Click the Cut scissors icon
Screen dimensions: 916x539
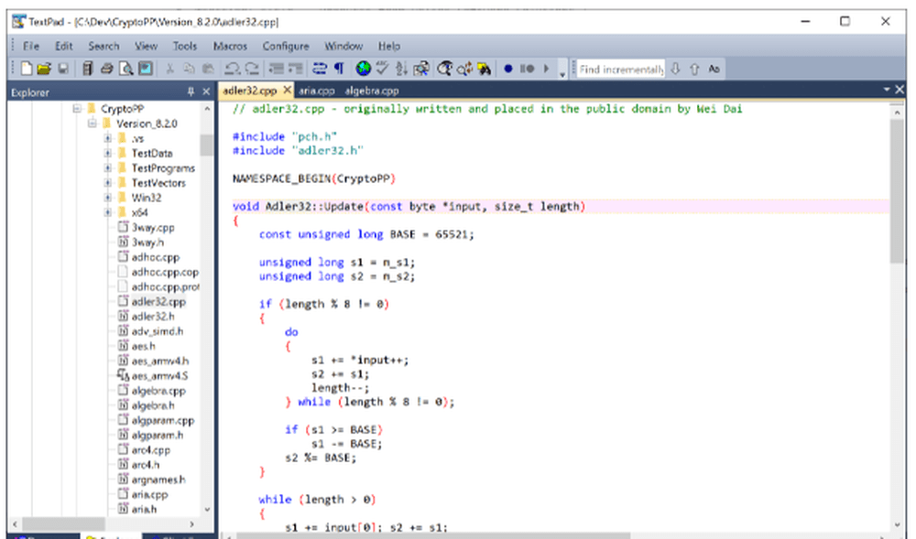tap(170, 69)
